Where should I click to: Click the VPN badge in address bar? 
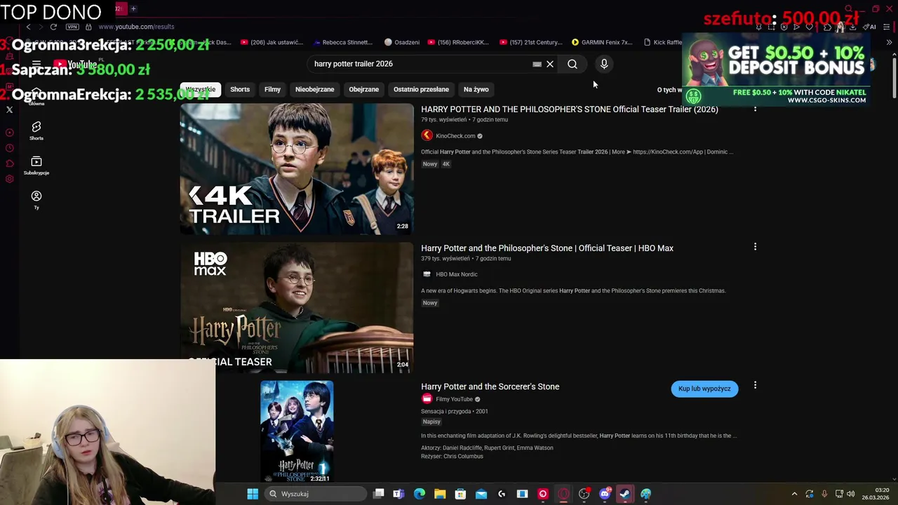[x=72, y=27]
